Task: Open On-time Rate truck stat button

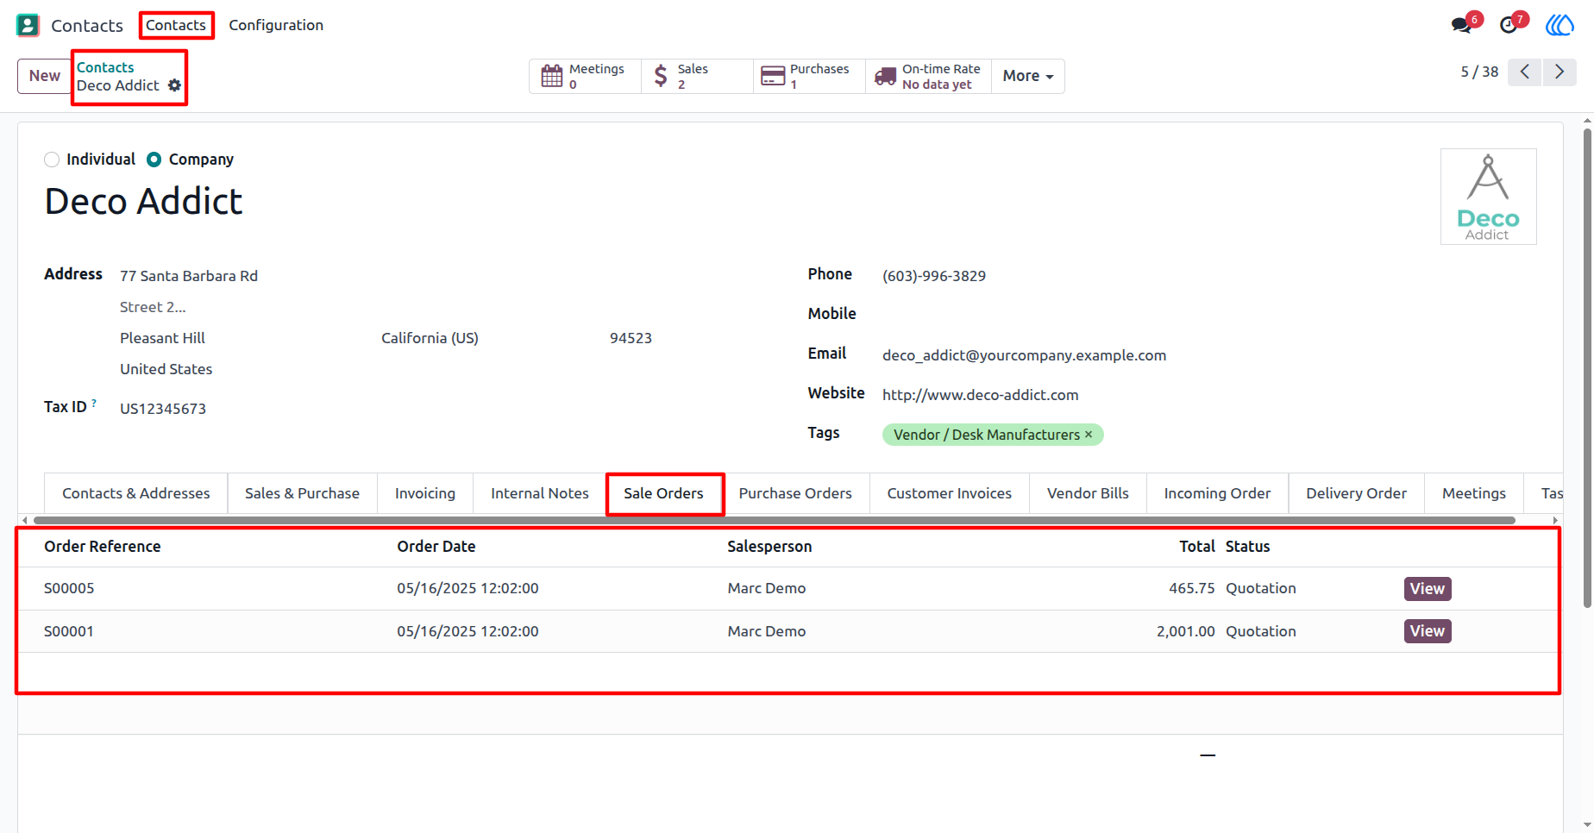Action: pyautogui.click(x=928, y=76)
